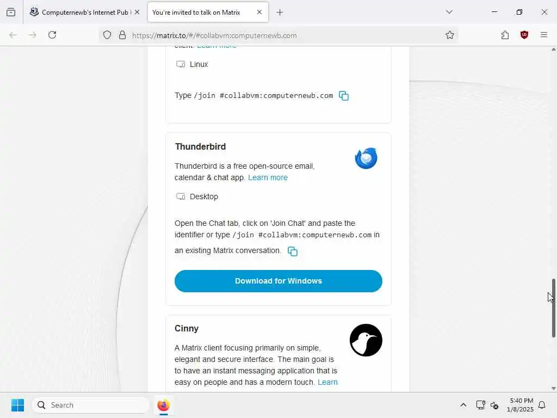Open the tracking protection shield icon
The image size is (557, 418).
tap(107, 35)
